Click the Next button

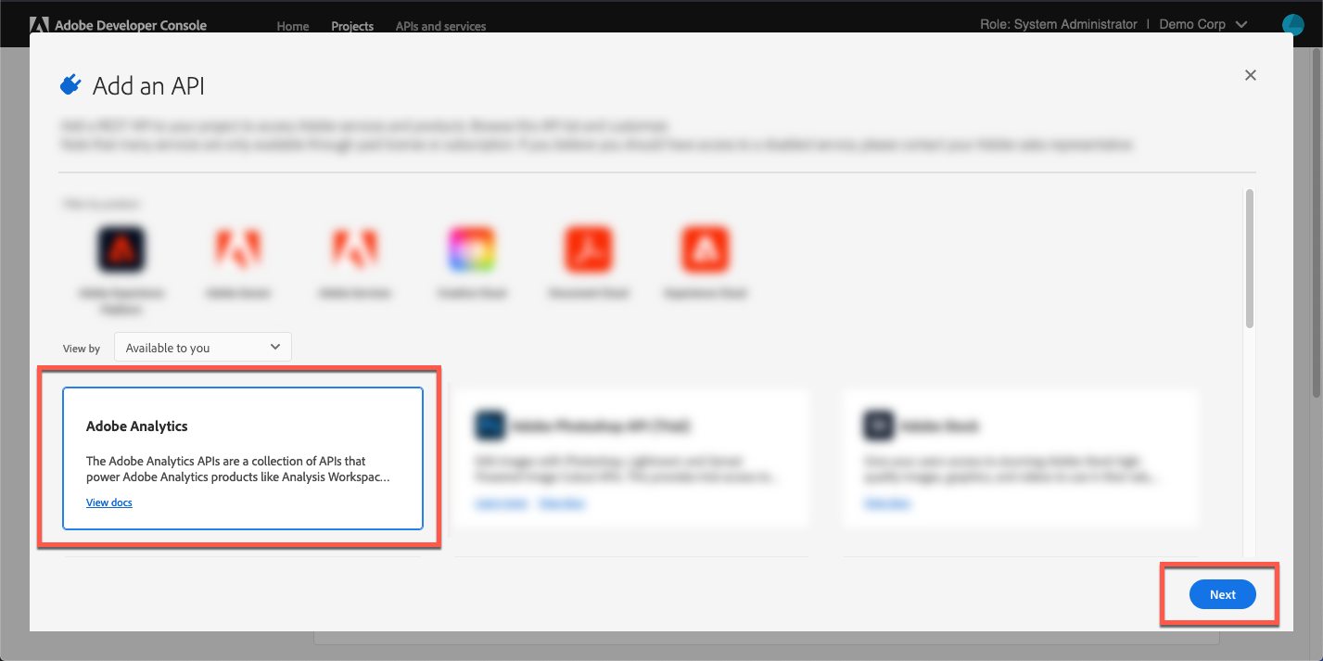pos(1223,594)
